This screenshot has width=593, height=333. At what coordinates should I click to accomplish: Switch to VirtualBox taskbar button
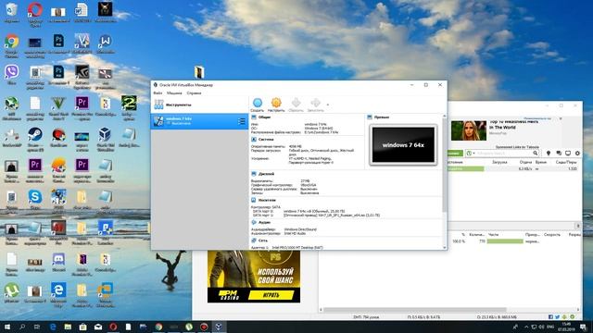tap(219, 327)
